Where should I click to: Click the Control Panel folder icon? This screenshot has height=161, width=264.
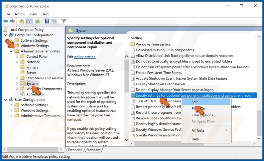coord(22,56)
